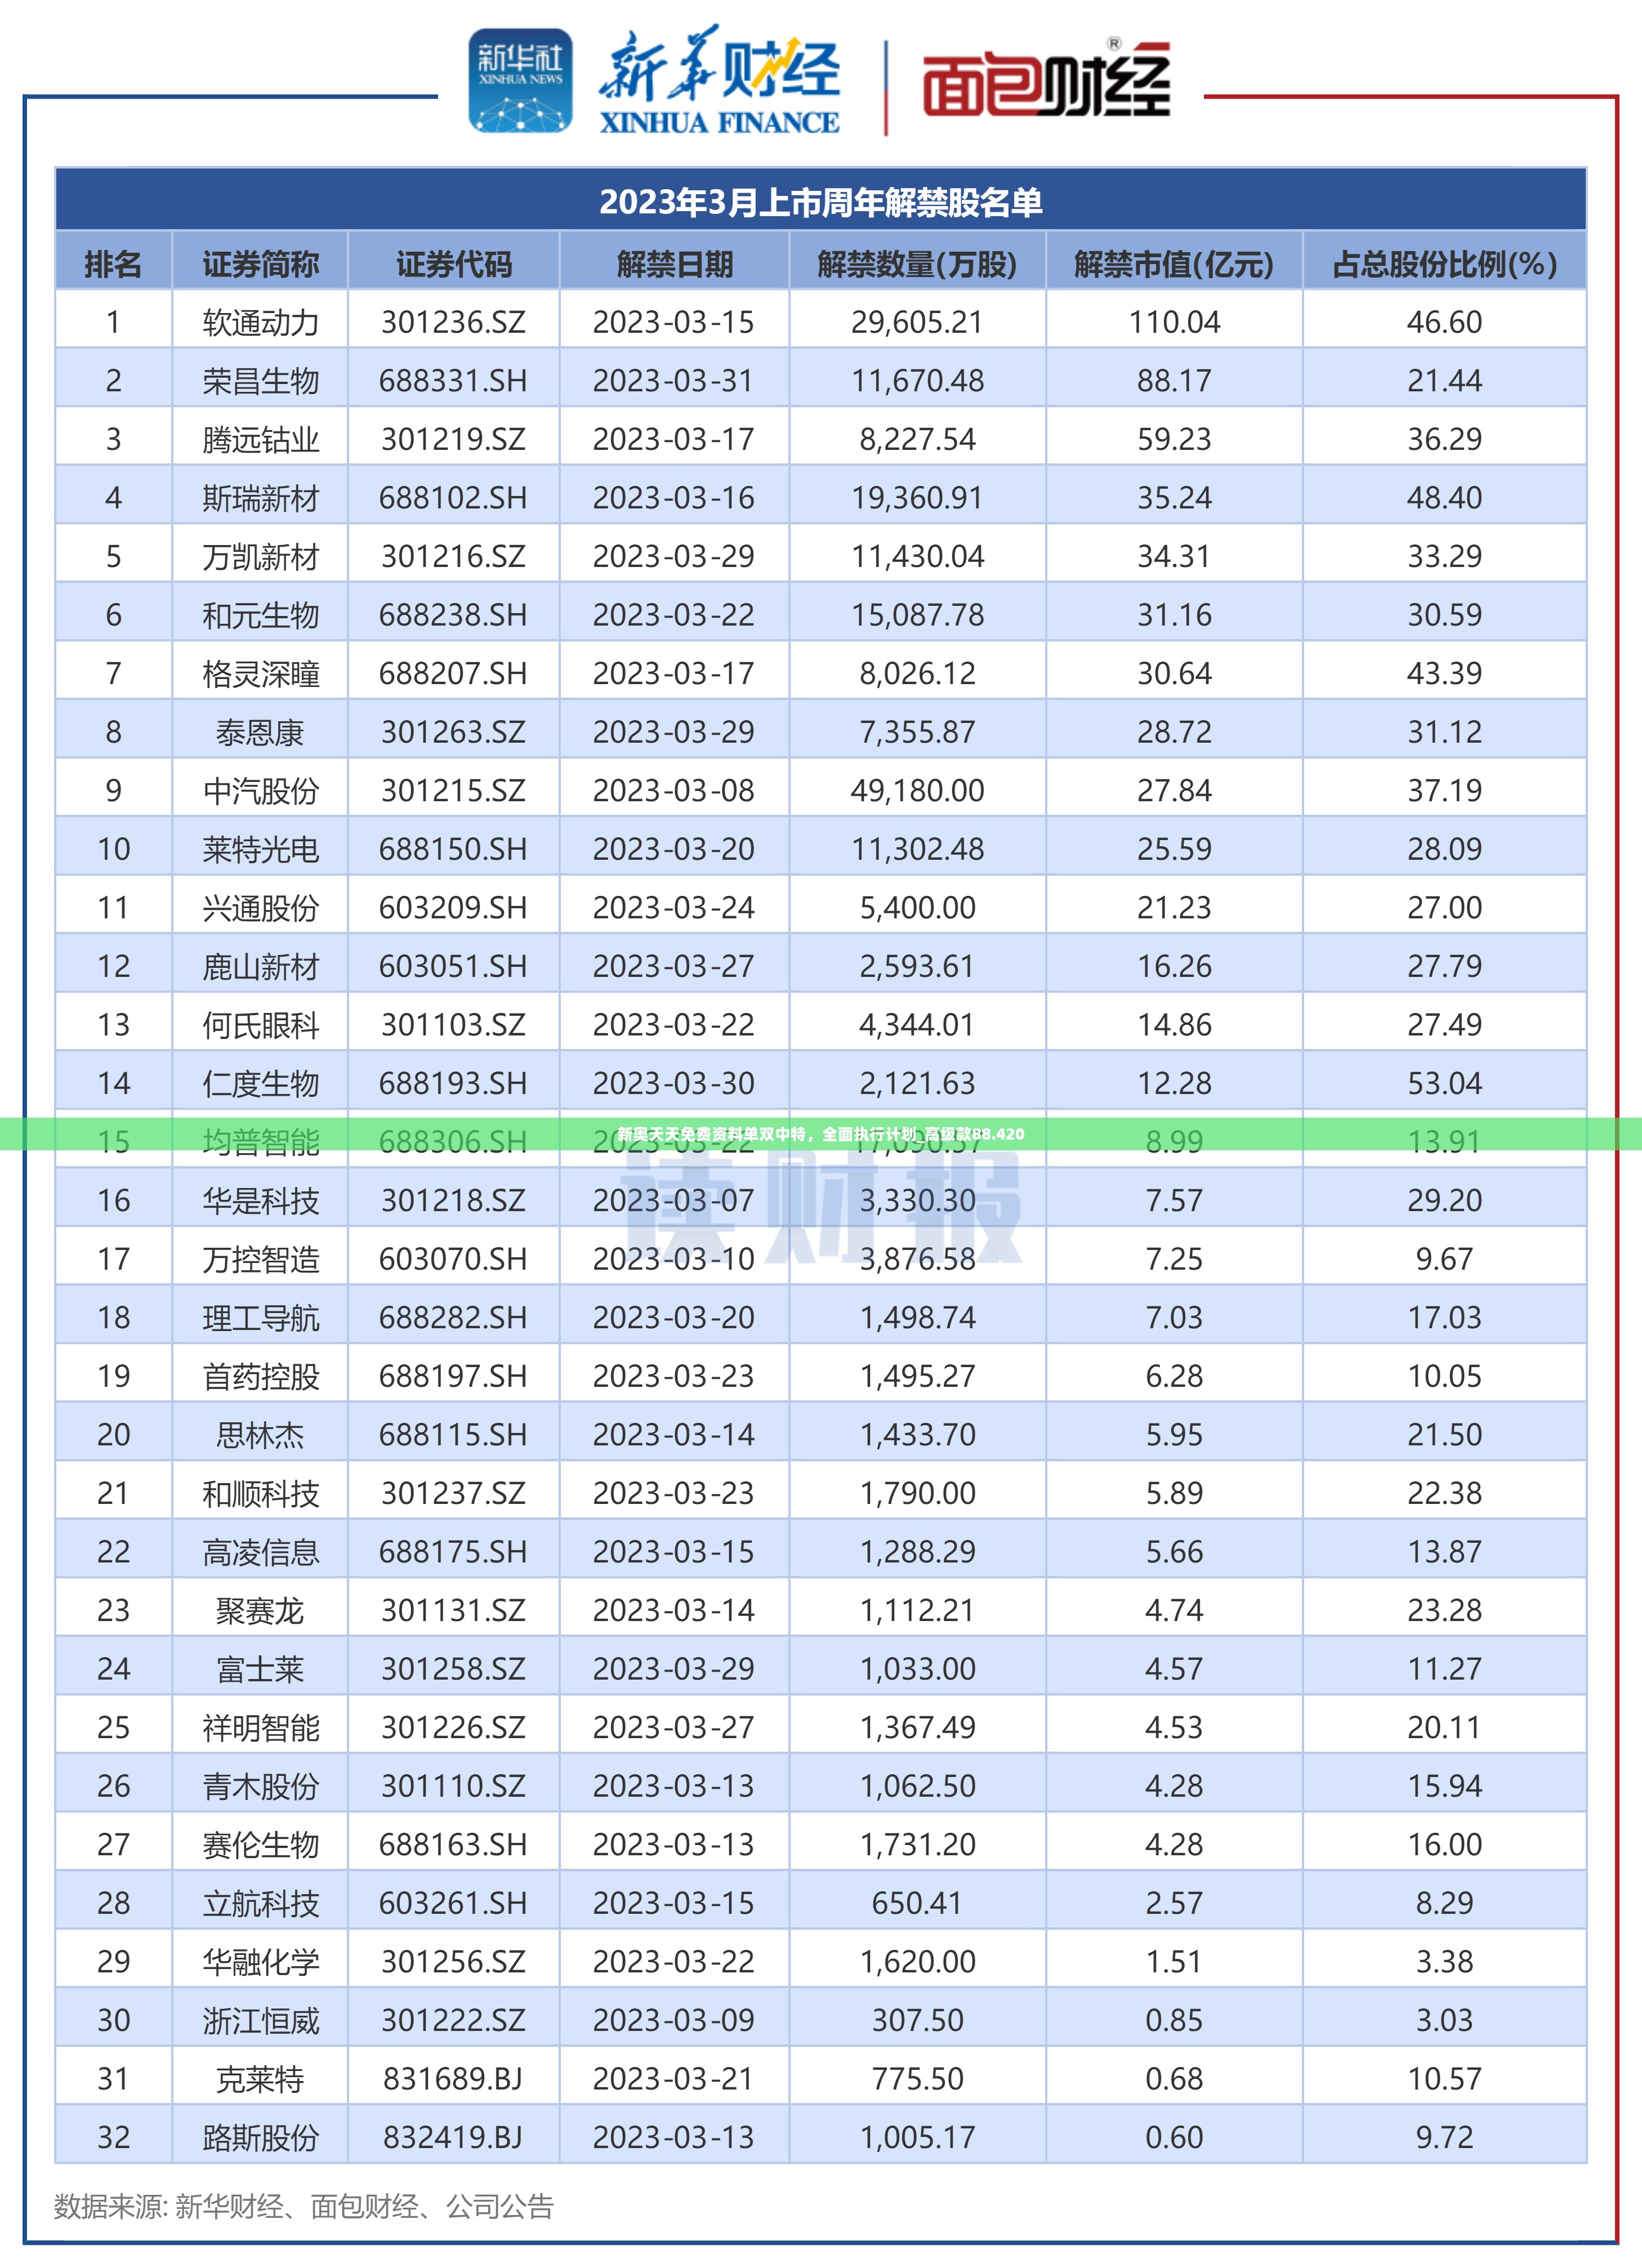
Task: Select the stock name 思林杰
Action: [x=260, y=1435]
